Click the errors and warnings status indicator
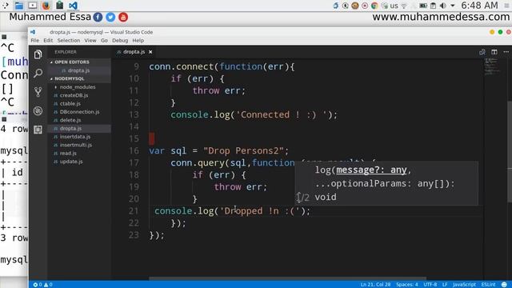The image size is (512, 288). click(42, 285)
